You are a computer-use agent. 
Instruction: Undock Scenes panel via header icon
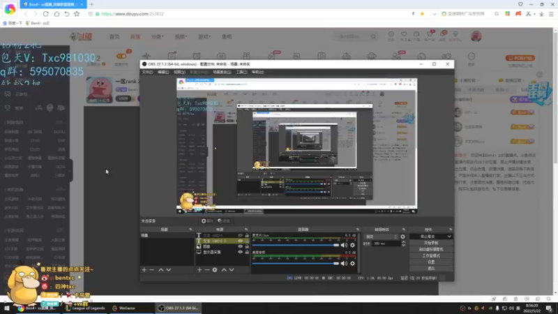click(x=190, y=230)
